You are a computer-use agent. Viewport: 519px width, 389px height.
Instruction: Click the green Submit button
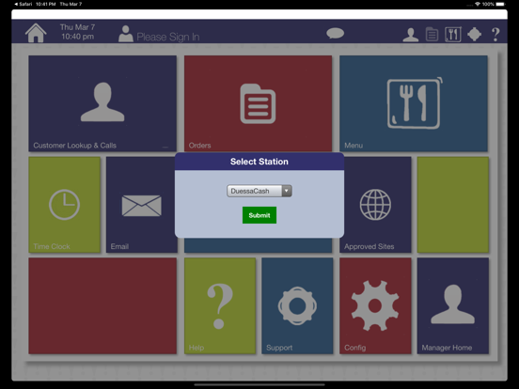259,215
